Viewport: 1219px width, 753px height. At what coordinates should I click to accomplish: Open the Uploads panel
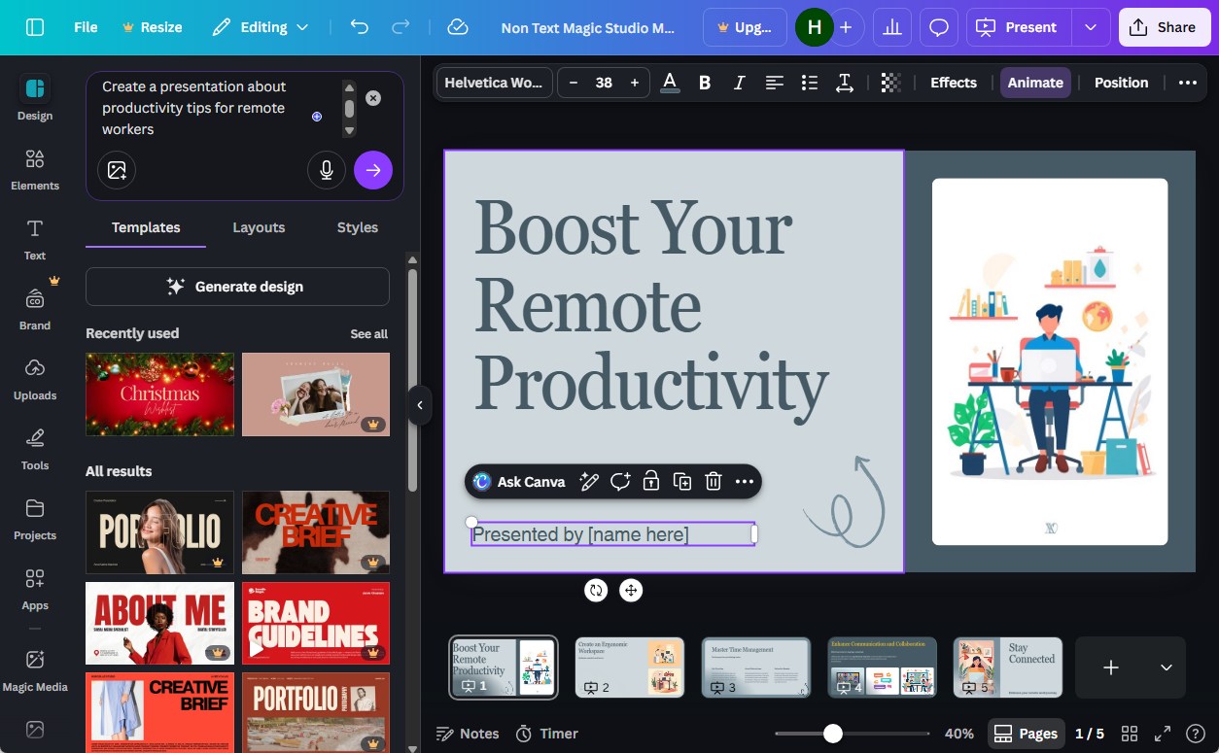(34, 381)
